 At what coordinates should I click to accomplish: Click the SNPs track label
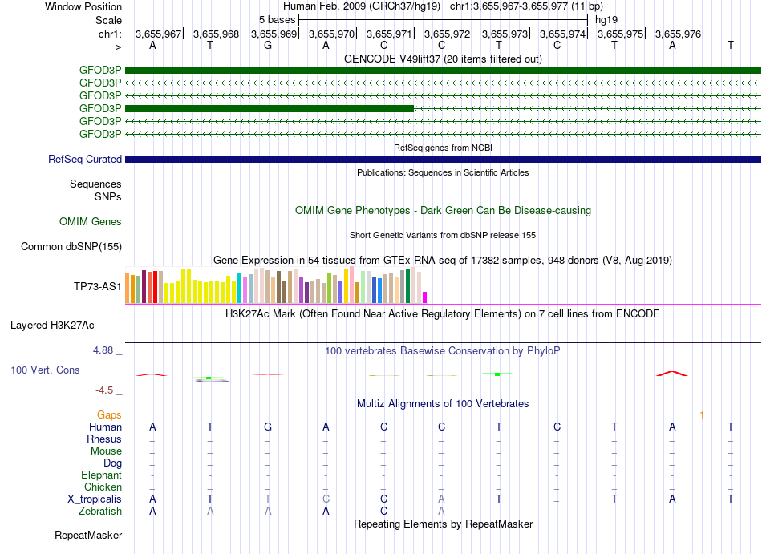pyautogui.click(x=108, y=196)
